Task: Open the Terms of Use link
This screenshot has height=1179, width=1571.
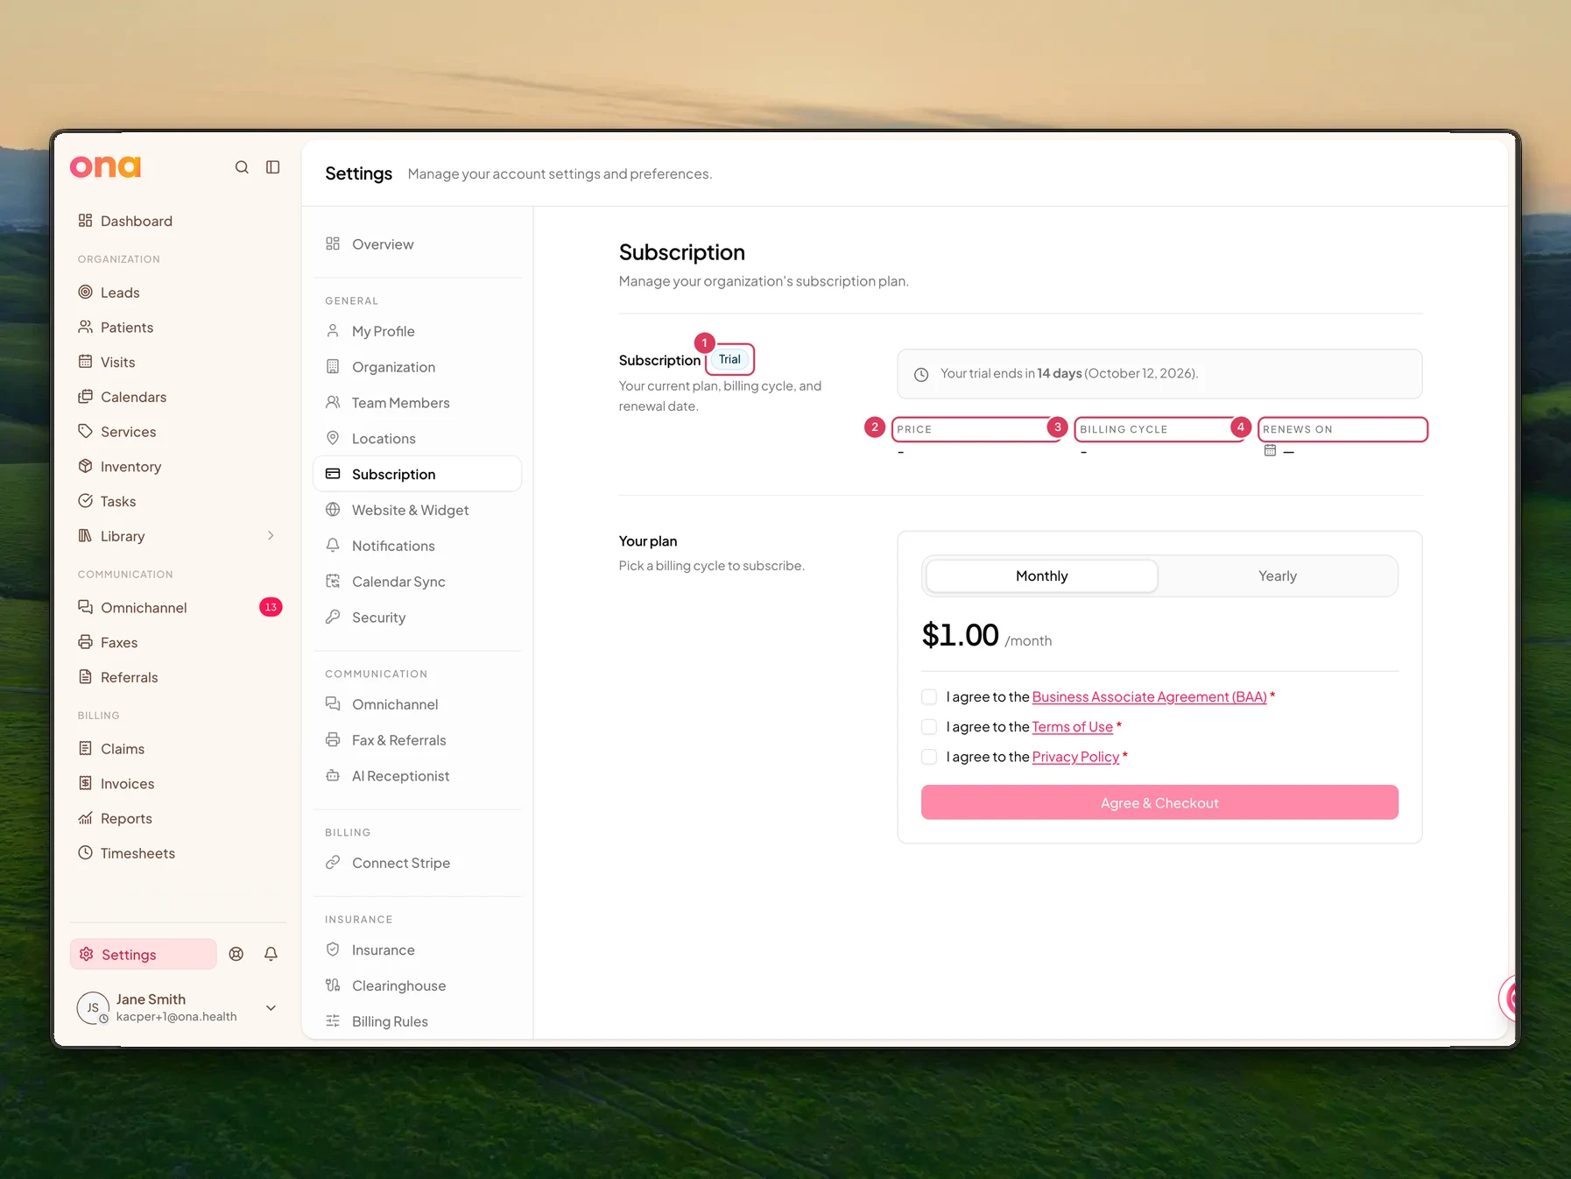Action: tap(1073, 727)
